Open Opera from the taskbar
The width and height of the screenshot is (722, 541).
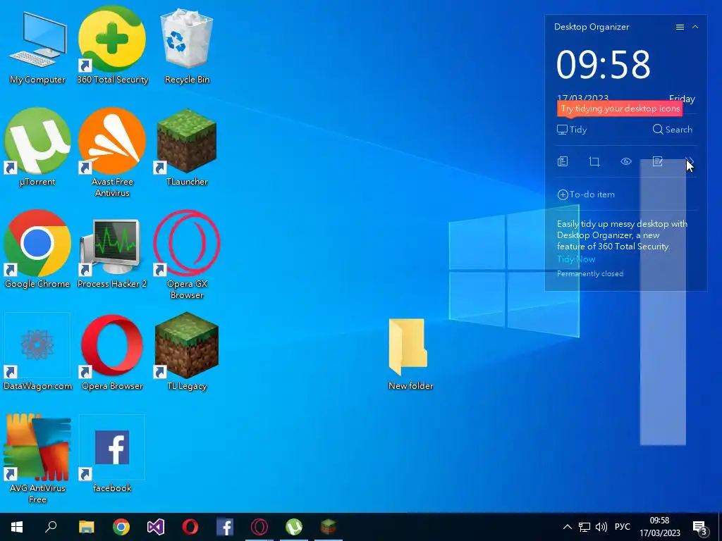click(190, 527)
